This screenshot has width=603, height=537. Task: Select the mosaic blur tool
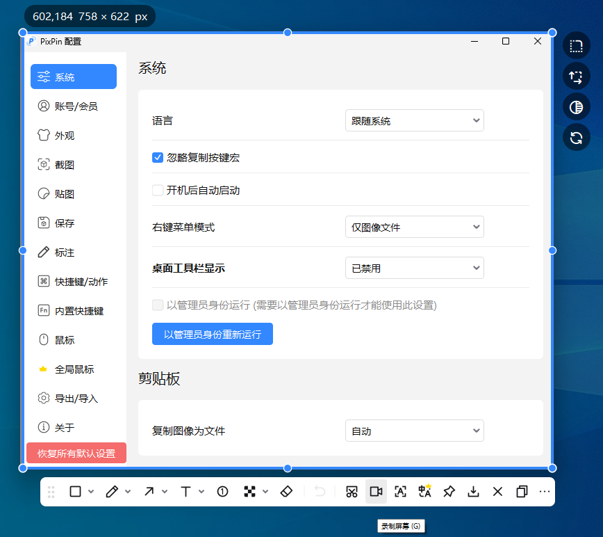pos(249,492)
